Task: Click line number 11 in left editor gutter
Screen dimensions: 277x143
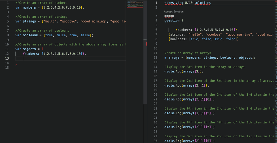Action: pos(7,49)
